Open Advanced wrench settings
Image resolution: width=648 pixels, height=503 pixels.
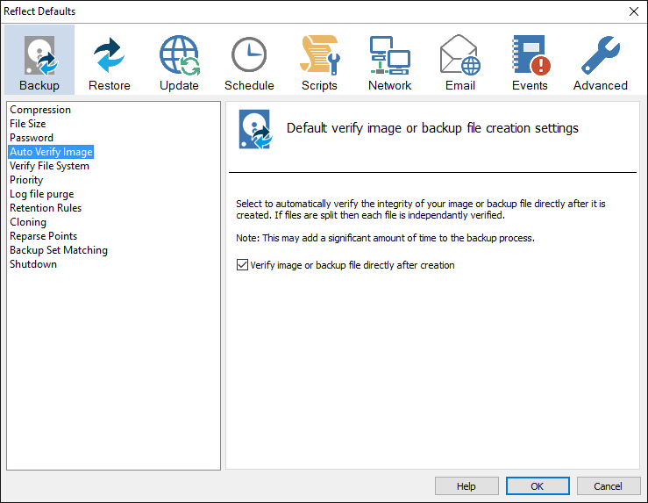point(600,61)
